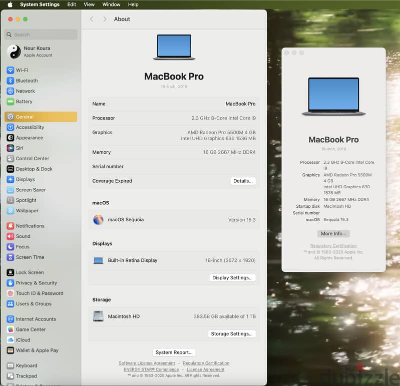This screenshot has width=400, height=386.
Task: Click the Focus moon icon
Action: point(10,247)
